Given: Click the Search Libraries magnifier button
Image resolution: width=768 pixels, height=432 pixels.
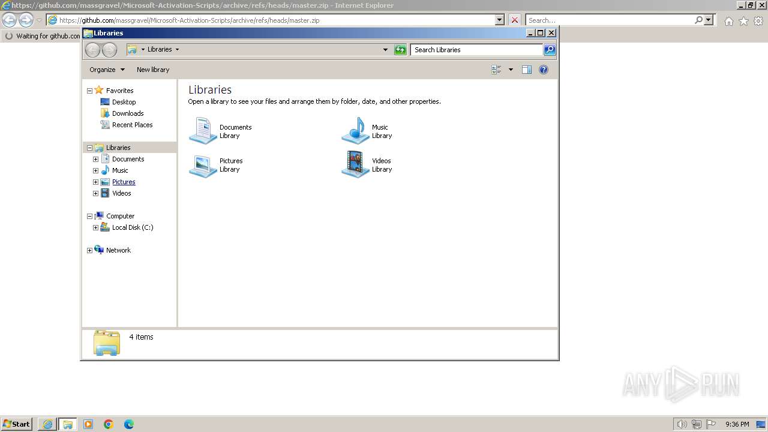Looking at the screenshot, I should tap(550, 50).
